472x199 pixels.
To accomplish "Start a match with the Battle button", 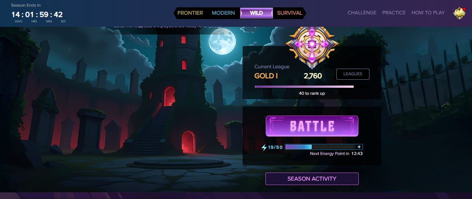I will point(312,126).
